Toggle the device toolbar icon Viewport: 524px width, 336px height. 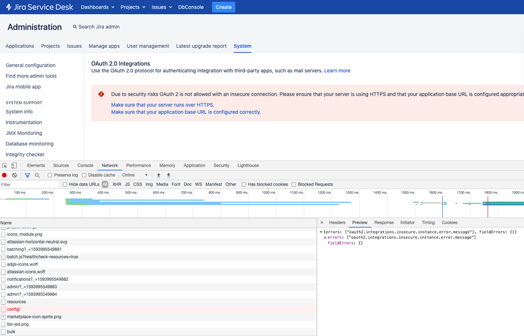click(14, 165)
